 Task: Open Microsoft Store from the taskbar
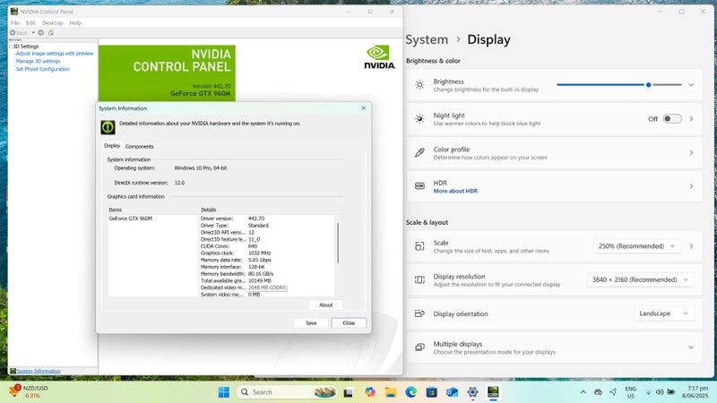(x=431, y=392)
